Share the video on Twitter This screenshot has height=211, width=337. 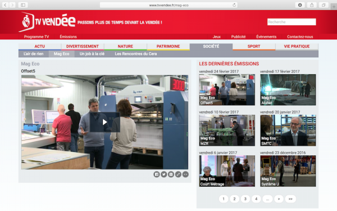click(164, 174)
